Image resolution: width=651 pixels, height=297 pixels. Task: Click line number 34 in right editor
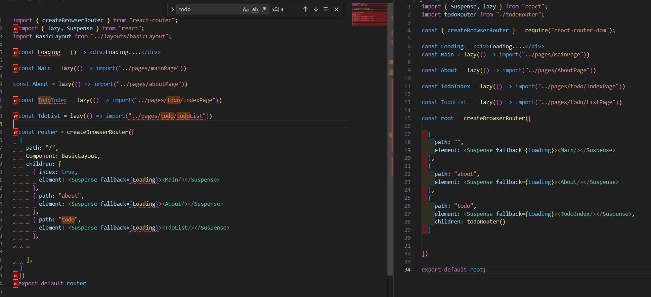click(x=407, y=269)
